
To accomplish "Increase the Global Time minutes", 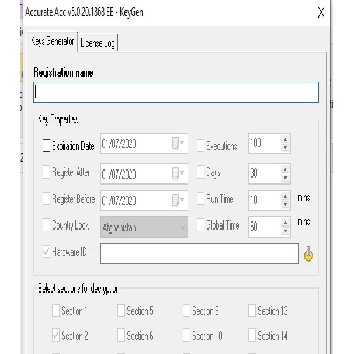I will [286, 223].
